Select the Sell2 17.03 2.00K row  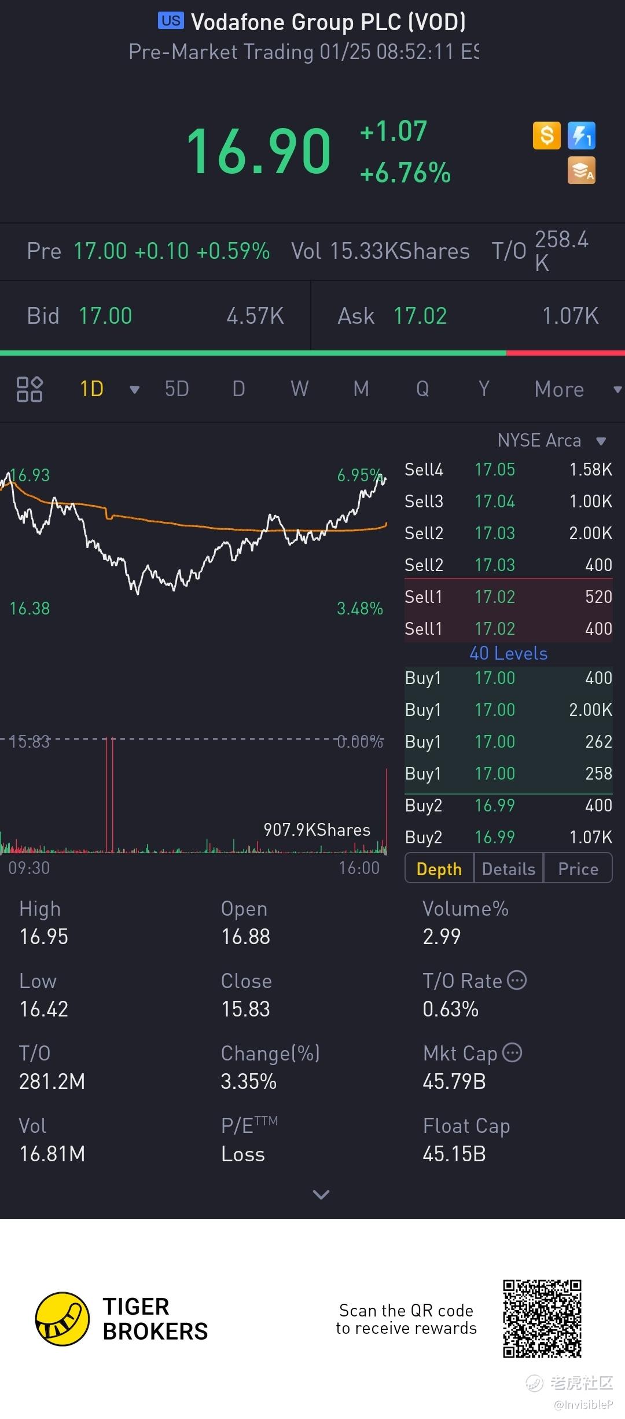(509, 533)
